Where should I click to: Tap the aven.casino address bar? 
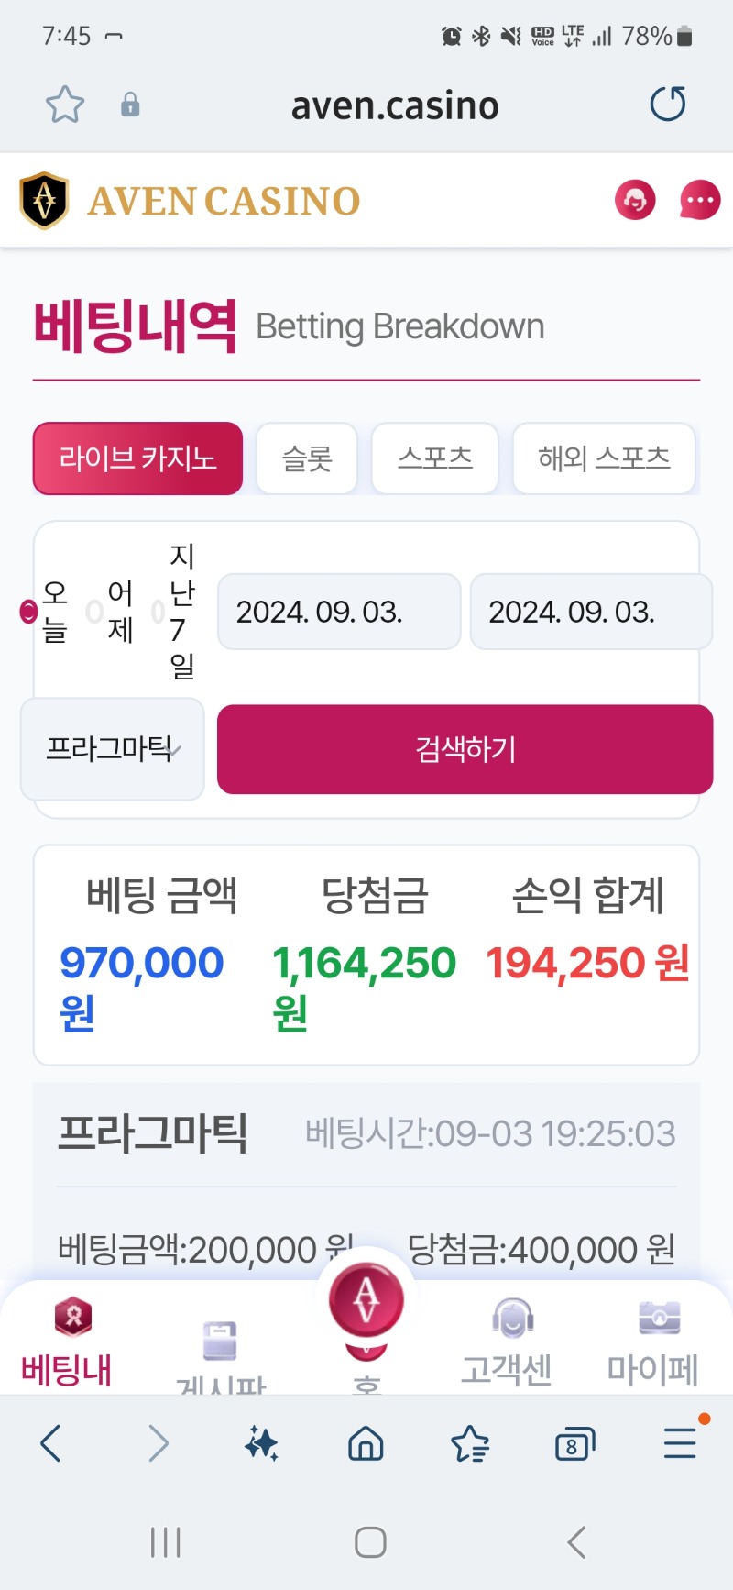click(x=395, y=105)
